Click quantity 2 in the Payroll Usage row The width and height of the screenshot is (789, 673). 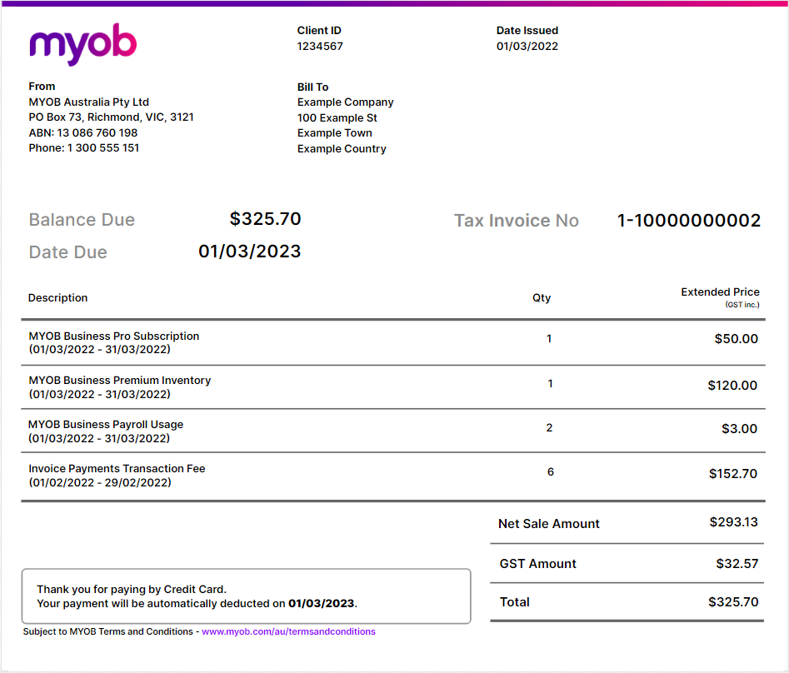(x=550, y=428)
